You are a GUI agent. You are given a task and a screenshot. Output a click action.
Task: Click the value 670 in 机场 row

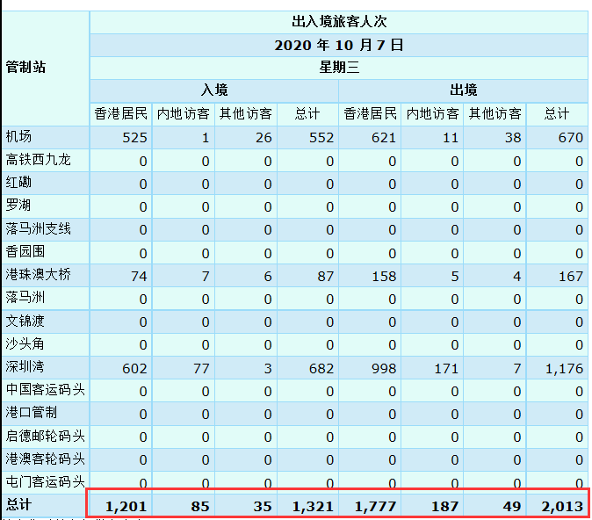point(571,138)
